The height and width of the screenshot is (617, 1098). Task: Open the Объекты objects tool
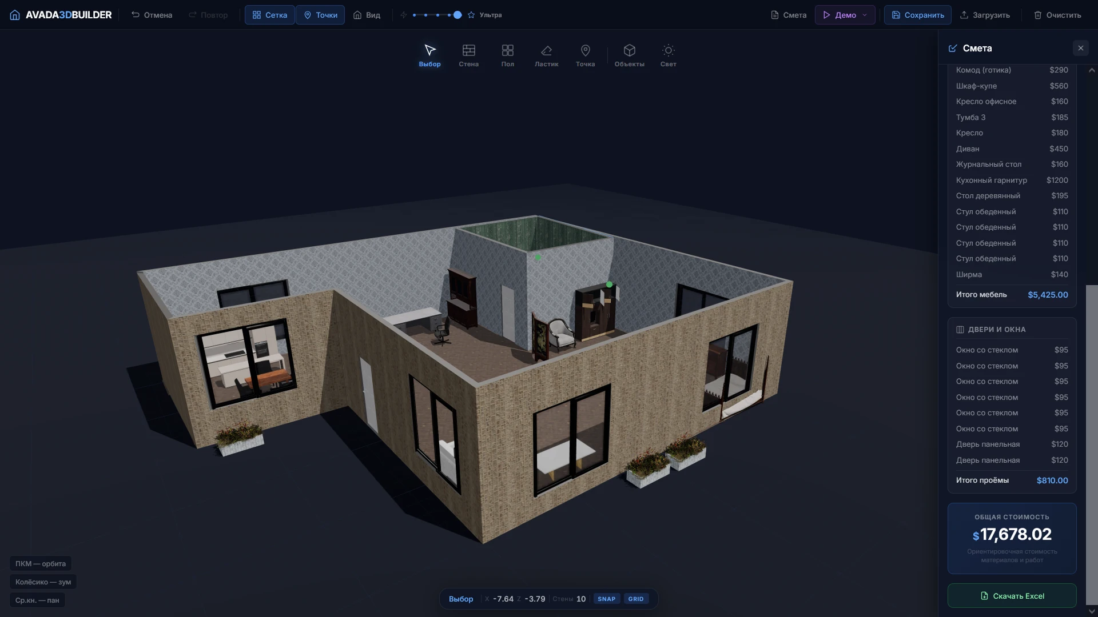coord(629,55)
